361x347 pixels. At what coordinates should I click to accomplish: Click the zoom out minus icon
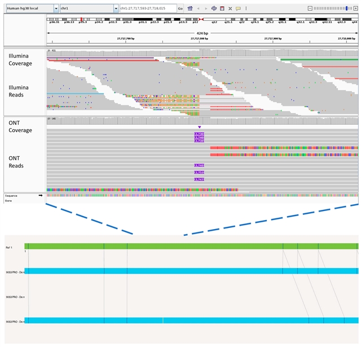(x=310, y=8)
